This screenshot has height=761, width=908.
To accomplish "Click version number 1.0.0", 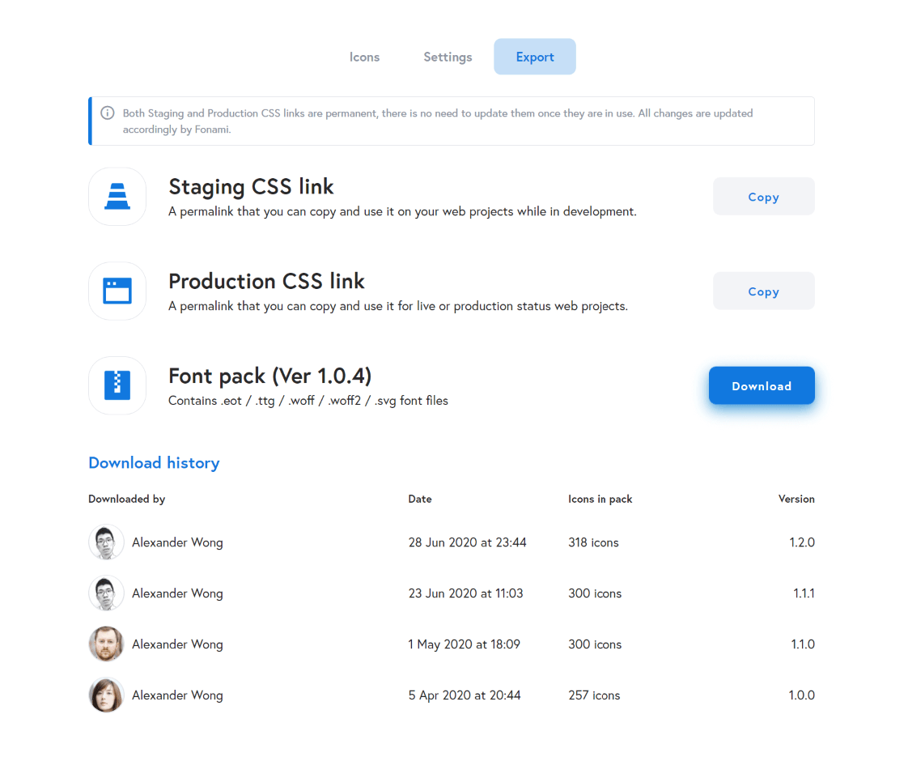I will point(801,695).
